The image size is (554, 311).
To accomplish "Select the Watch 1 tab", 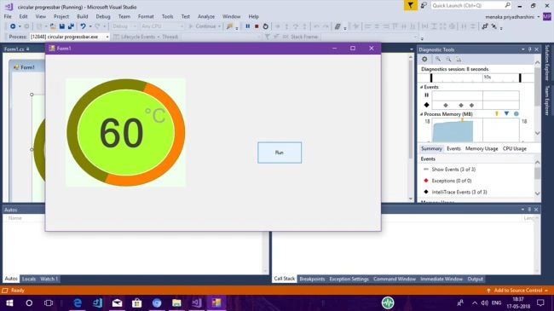I will [x=49, y=279].
